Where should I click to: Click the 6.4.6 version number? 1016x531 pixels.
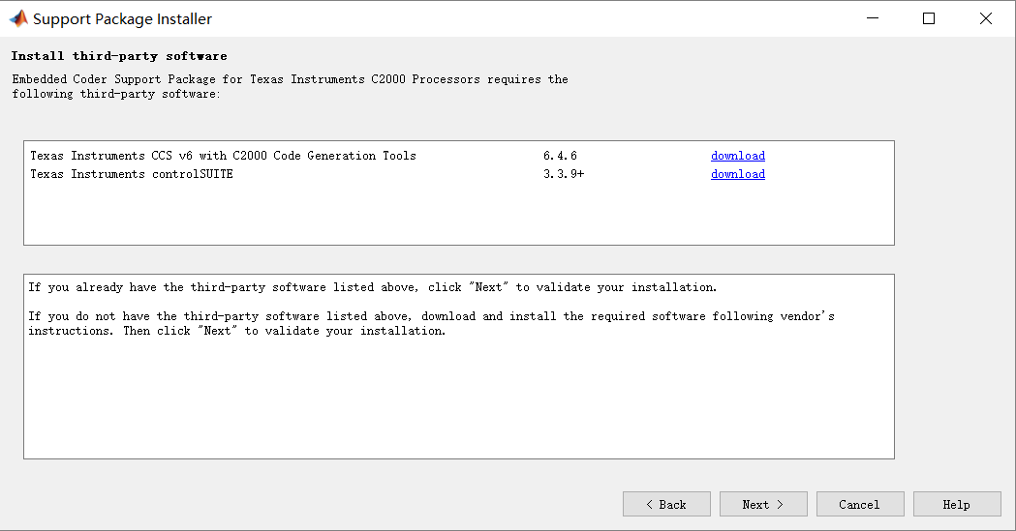(560, 156)
